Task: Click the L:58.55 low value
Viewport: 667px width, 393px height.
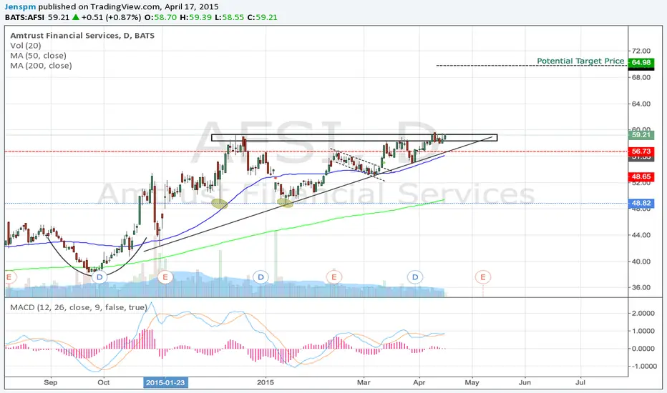Action: coord(229,17)
